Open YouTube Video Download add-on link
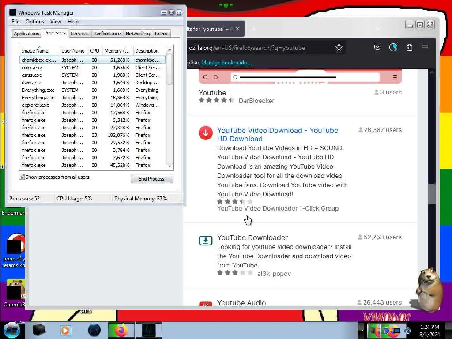Screen dimensions: 452x339 click(278, 134)
